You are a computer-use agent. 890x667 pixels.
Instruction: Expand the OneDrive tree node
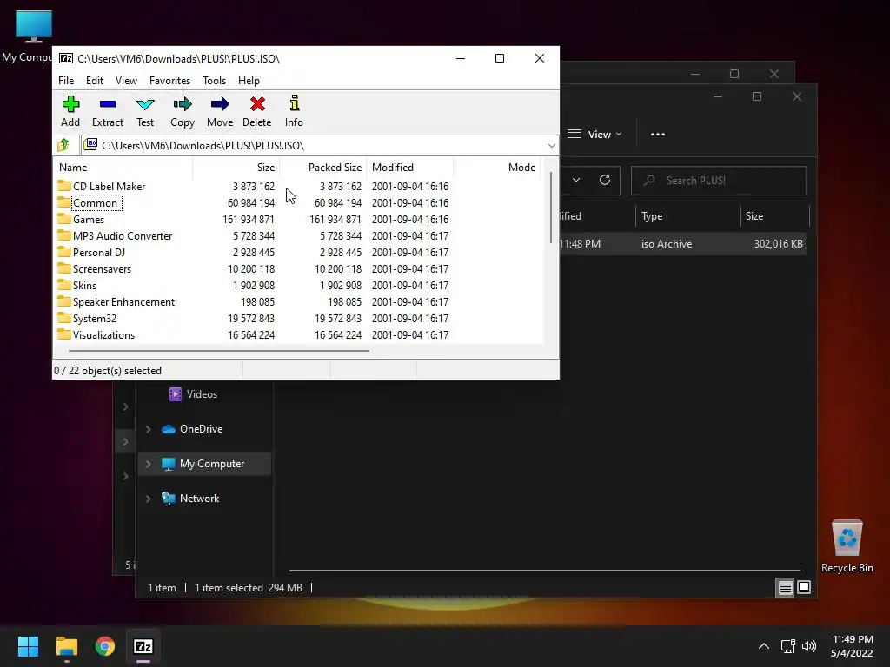[148, 429]
